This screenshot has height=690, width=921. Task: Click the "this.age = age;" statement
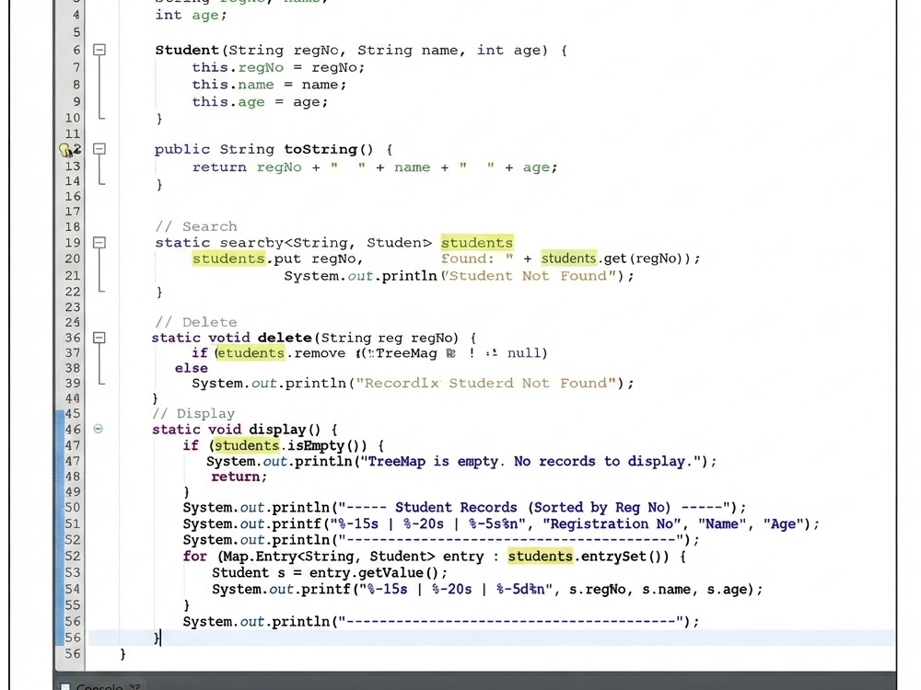(x=260, y=101)
